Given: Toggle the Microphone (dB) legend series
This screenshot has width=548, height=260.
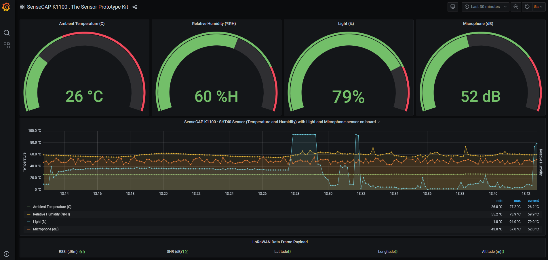Looking at the screenshot, I should coord(46,229).
